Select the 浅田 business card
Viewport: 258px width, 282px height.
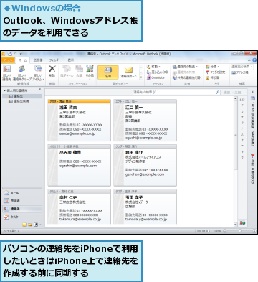pos(79,120)
